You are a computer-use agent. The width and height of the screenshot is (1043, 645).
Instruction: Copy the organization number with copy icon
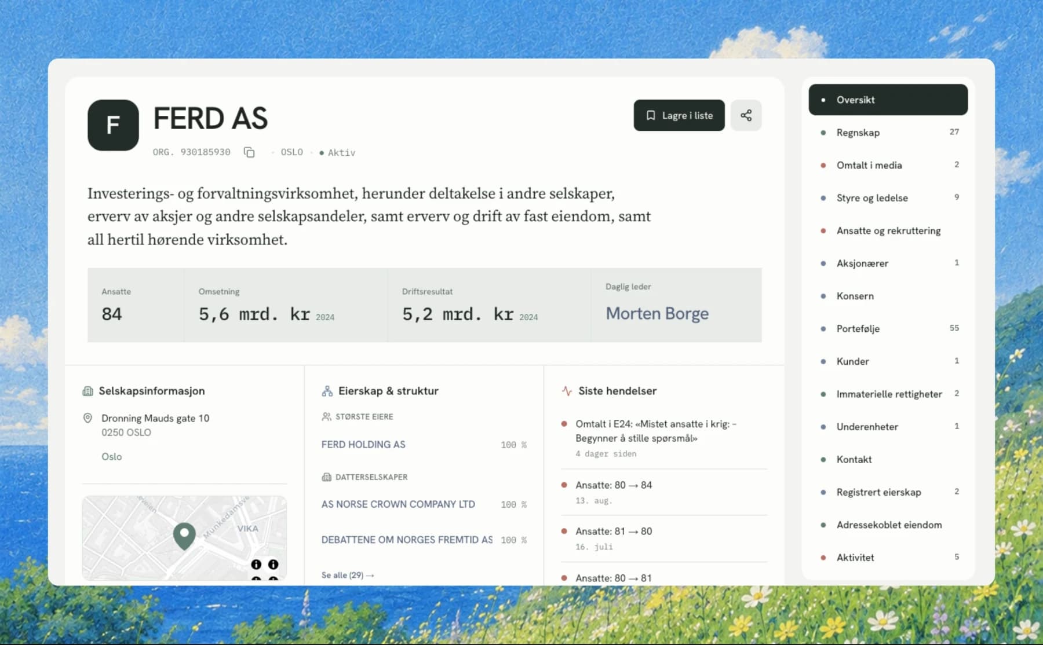(249, 152)
